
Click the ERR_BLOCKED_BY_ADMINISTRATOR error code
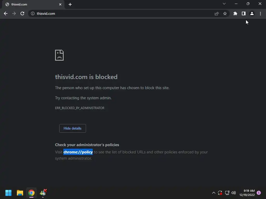point(80,108)
